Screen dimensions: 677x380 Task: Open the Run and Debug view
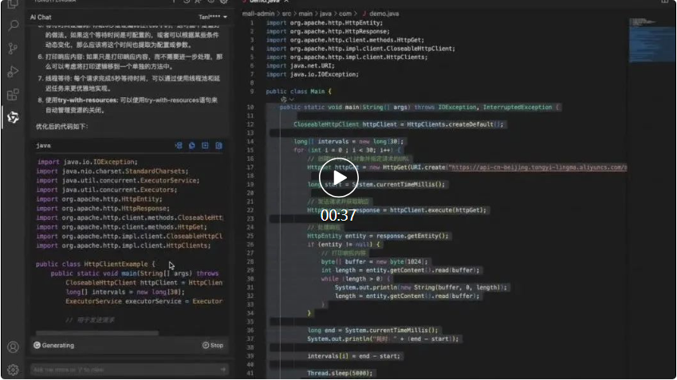13,71
